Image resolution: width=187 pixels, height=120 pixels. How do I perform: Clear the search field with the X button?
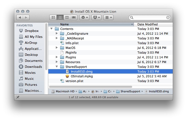(x=168, y=17)
